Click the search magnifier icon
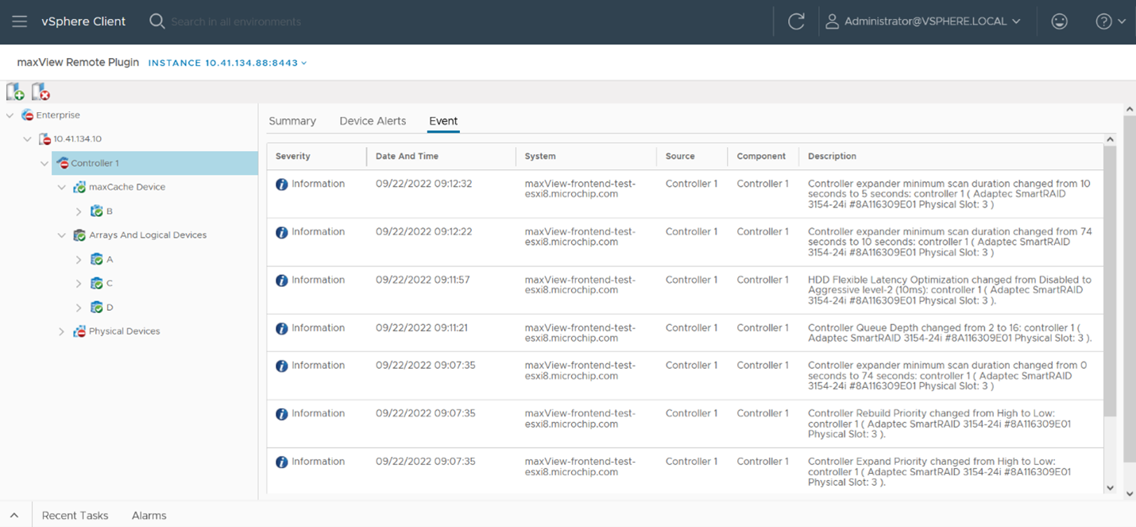The width and height of the screenshot is (1136, 527). coord(157,21)
